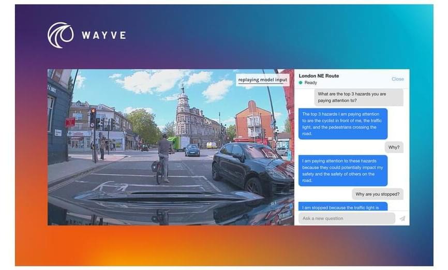The height and width of the screenshot is (270, 448).
Task: Click the 'I am stopped because' reply bubble
Action: click(343, 207)
